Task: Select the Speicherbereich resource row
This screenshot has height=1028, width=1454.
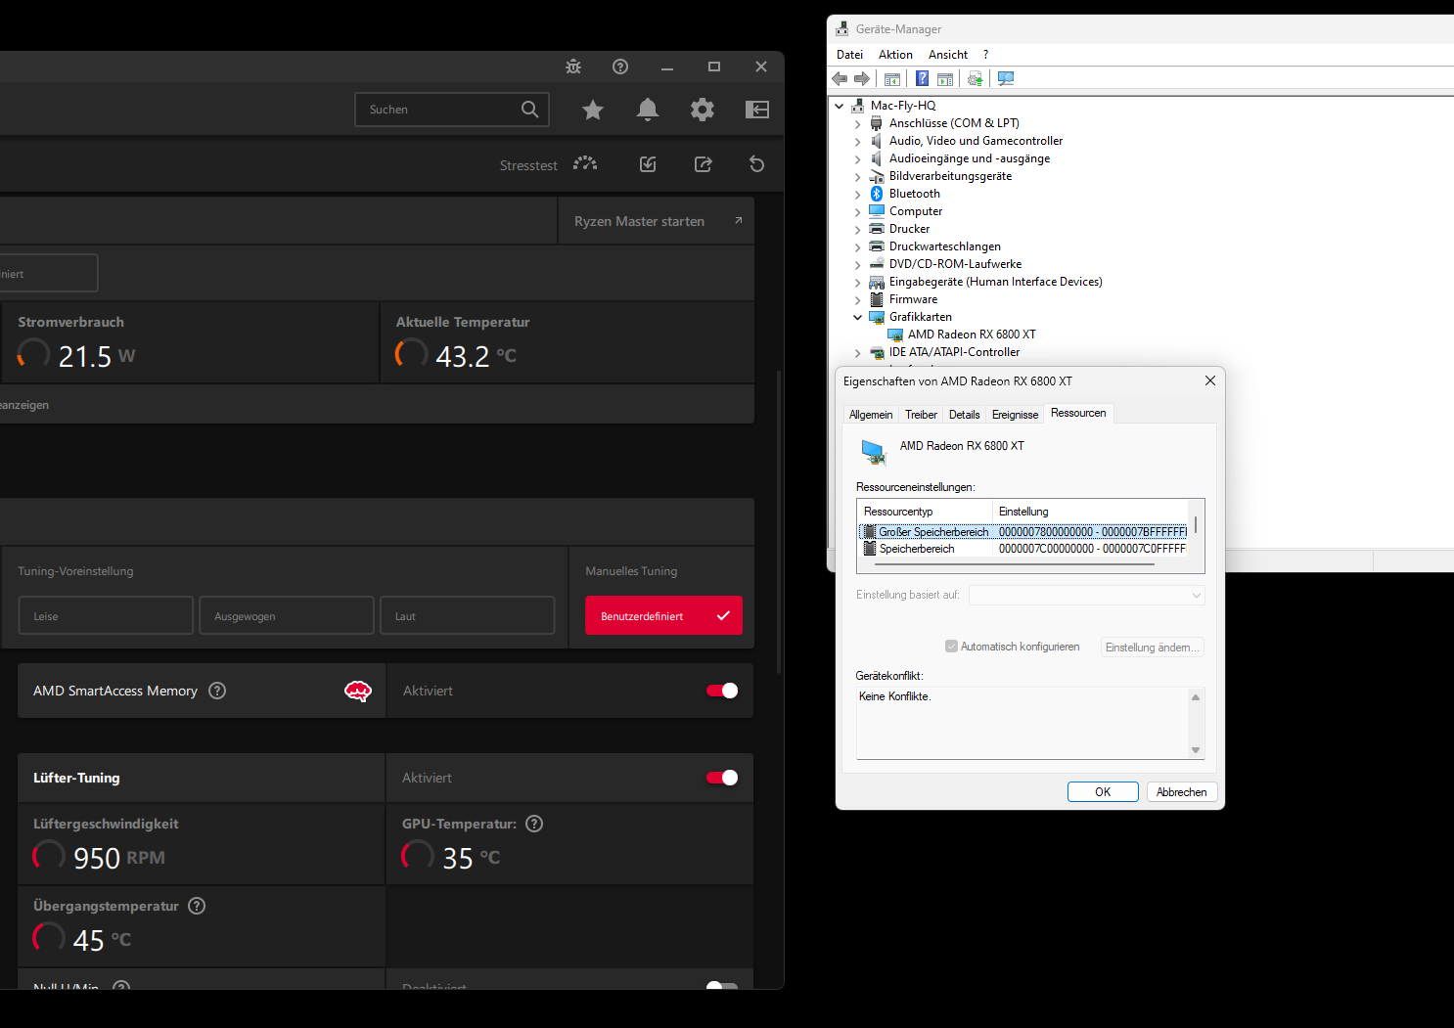Action: point(1023,549)
